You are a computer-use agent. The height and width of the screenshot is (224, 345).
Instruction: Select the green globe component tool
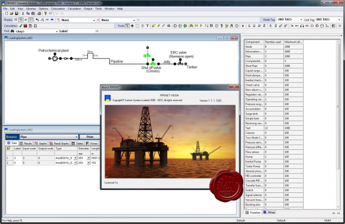tap(185, 26)
